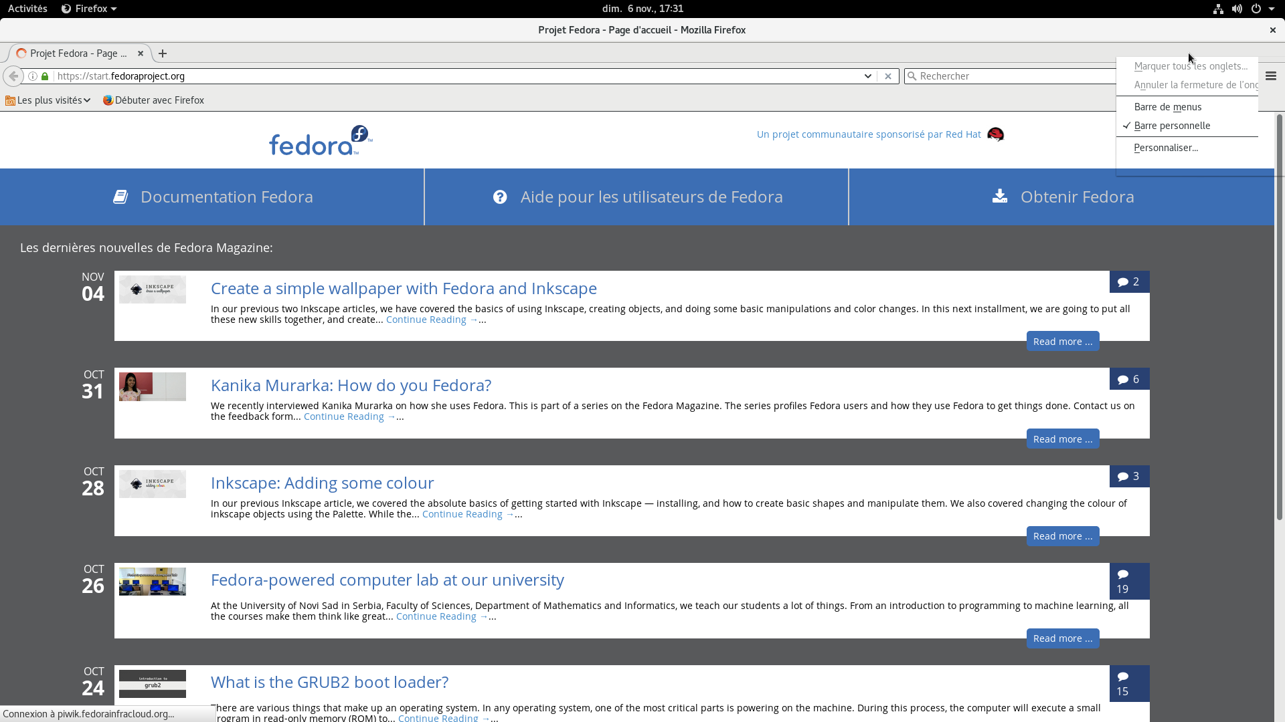The image size is (1285, 722).
Task: Click the back navigation arrow button
Action: (13, 76)
